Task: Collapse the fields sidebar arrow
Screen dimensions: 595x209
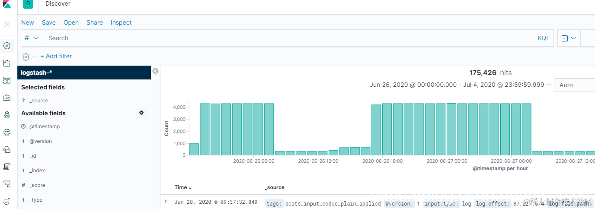Action: click(156, 71)
